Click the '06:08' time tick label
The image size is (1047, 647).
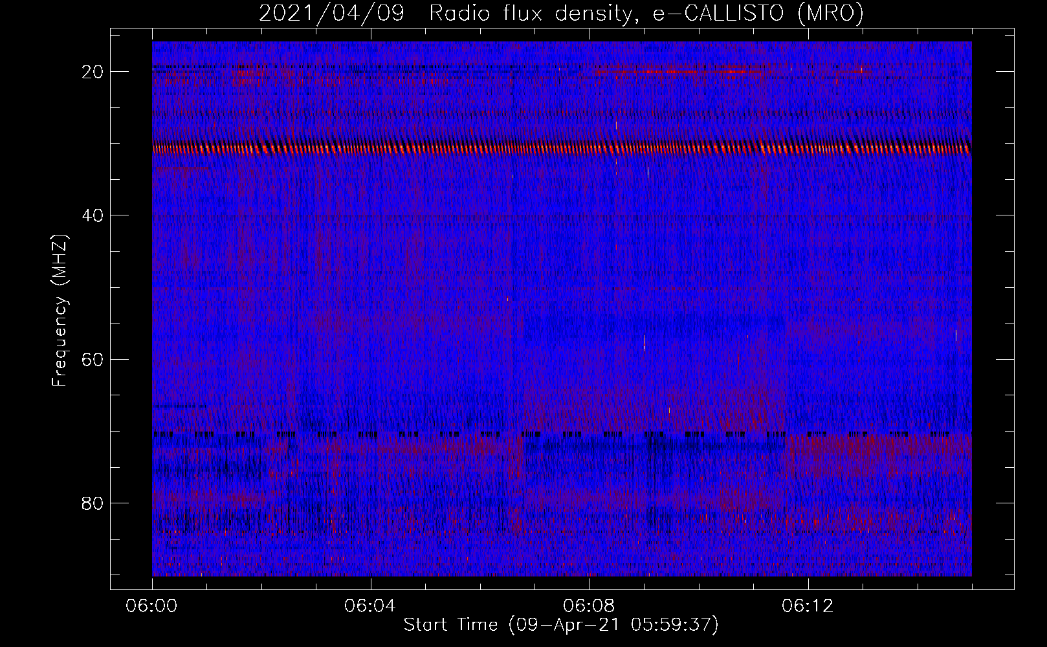click(x=589, y=606)
